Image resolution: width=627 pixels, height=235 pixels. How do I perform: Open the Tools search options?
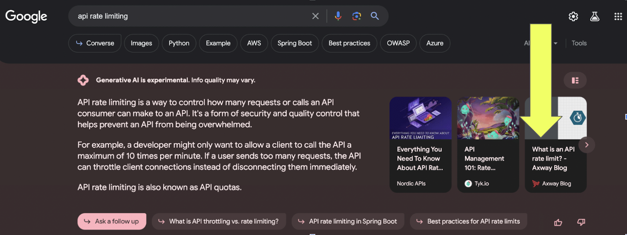(x=579, y=43)
